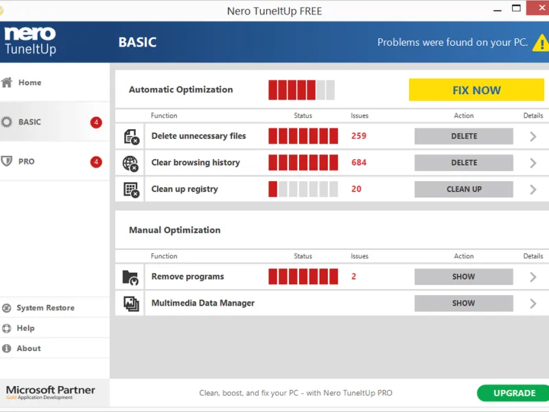Click the About info icon
This screenshot has width=549, height=412.
(6, 349)
